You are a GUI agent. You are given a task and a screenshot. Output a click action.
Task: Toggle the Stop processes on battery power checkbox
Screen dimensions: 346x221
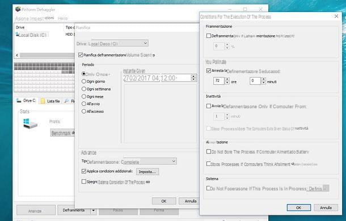pyautogui.click(x=209, y=164)
